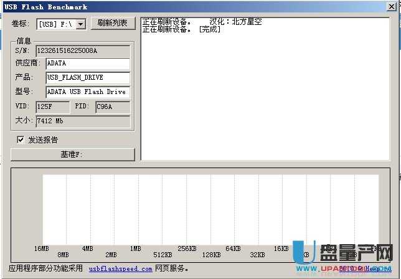Click the 刷新列表 refresh list button
The width and height of the screenshot is (401, 279).
click(113, 23)
